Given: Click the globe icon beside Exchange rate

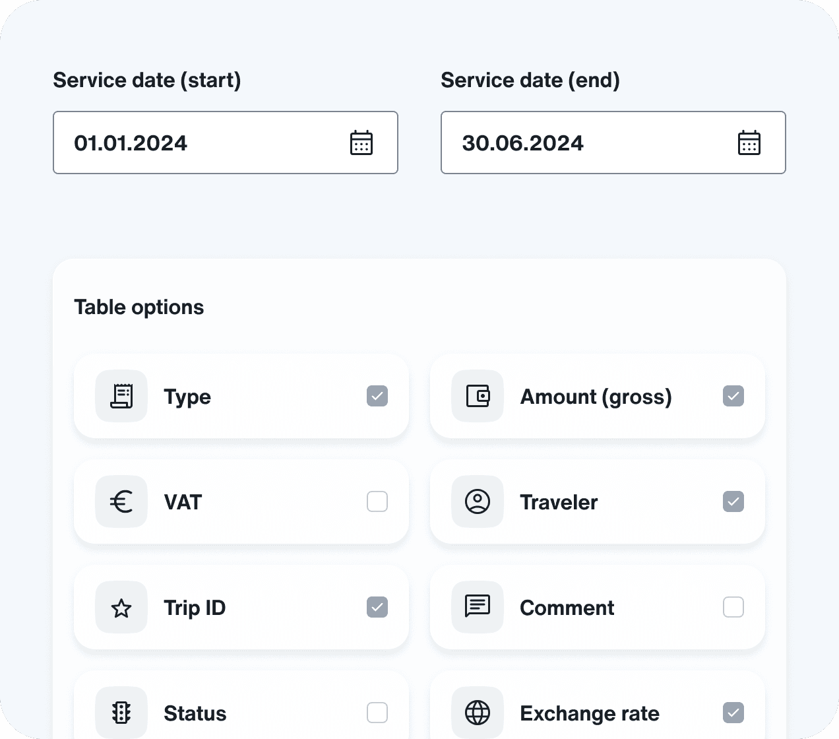Looking at the screenshot, I should 478,713.
